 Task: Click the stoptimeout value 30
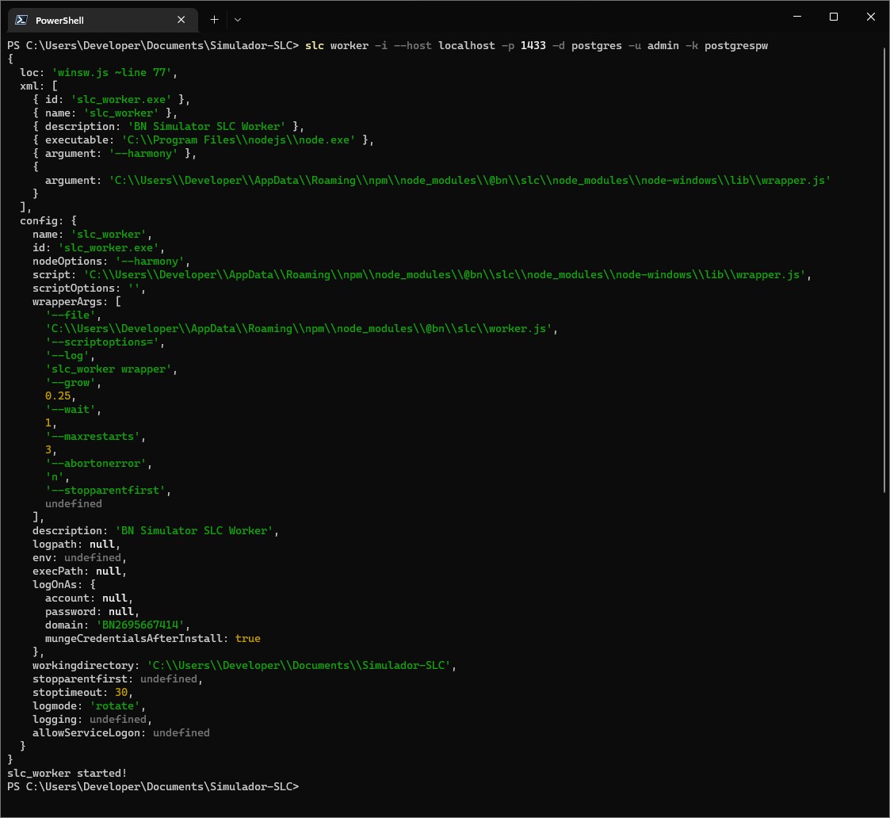[x=122, y=692]
